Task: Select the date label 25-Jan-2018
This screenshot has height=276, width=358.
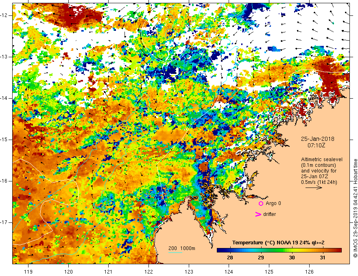Action: pyautogui.click(x=317, y=139)
